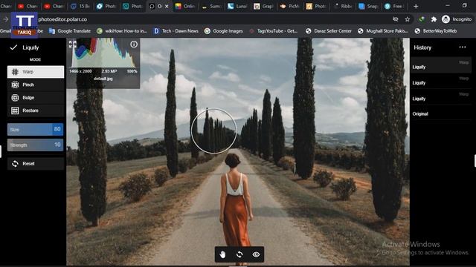Open the Google Images bookmark
Screen dimensions: 476x267
pos(224,31)
